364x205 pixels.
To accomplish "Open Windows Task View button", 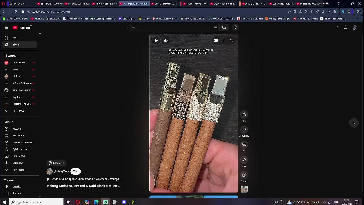I will click(68, 202).
